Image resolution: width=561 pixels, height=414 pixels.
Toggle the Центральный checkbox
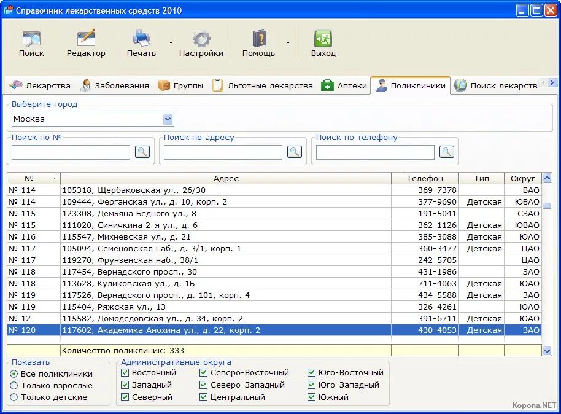pyautogui.click(x=204, y=397)
